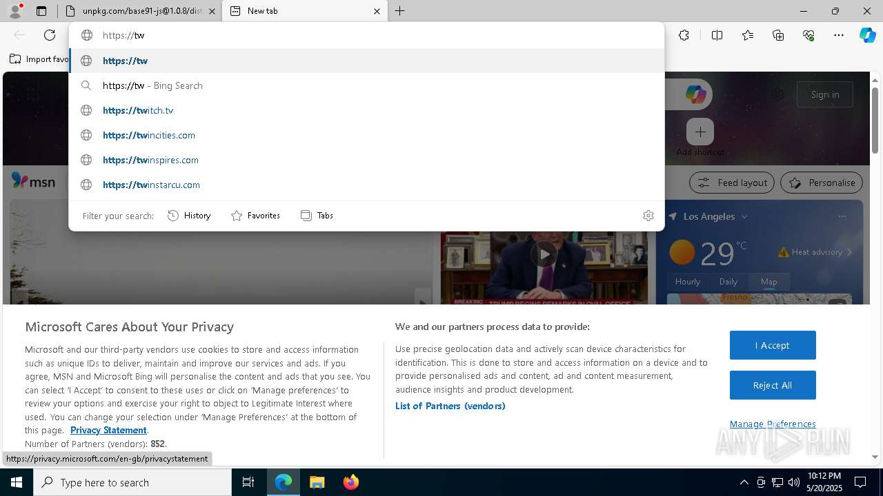Image resolution: width=883 pixels, height=496 pixels.
Task: Open Copilot sidebar icon
Action: [x=867, y=35]
